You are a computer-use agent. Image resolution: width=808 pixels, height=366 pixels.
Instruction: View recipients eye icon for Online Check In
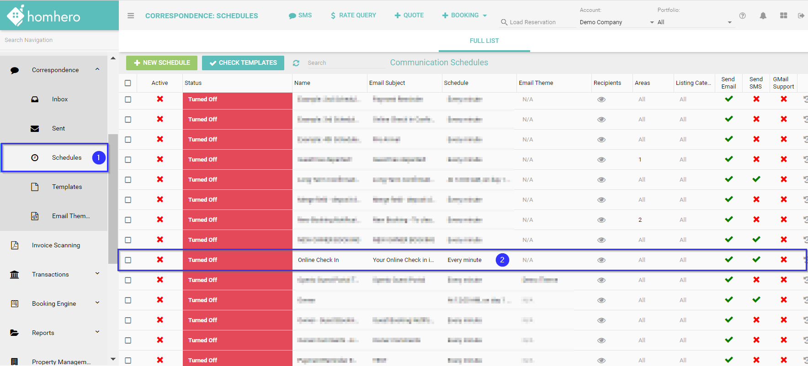(x=601, y=260)
